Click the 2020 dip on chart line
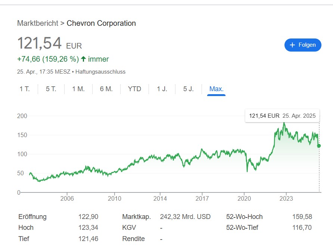The image size is (333, 247). (247, 171)
